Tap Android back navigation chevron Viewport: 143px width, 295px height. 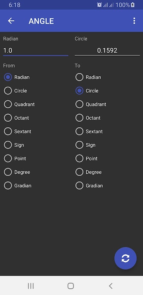pyautogui.click(x=111, y=286)
